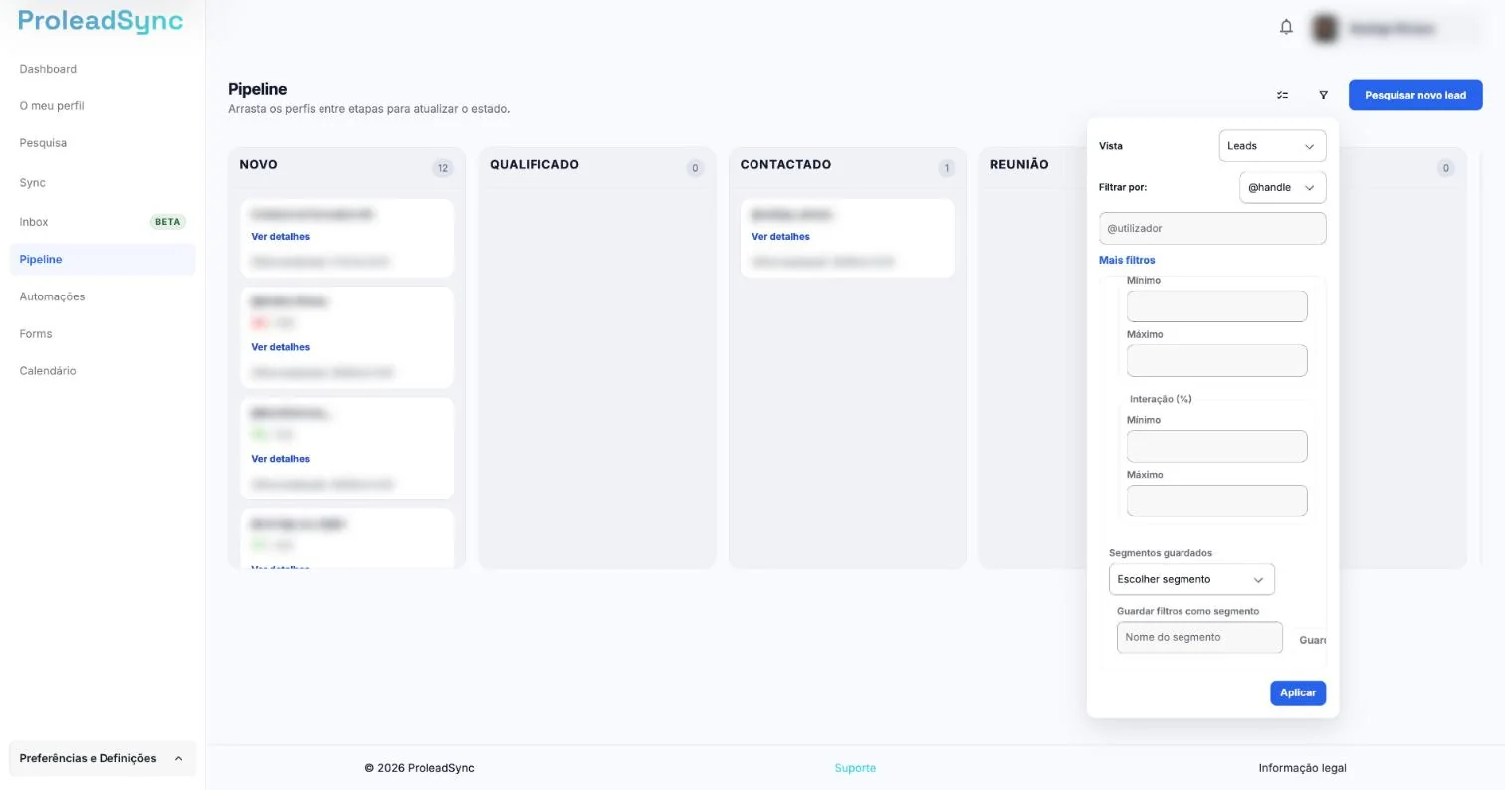Viewport: 1505px width, 790px height.
Task: Go to Dashboard in sidebar
Action: pos(48,69)
